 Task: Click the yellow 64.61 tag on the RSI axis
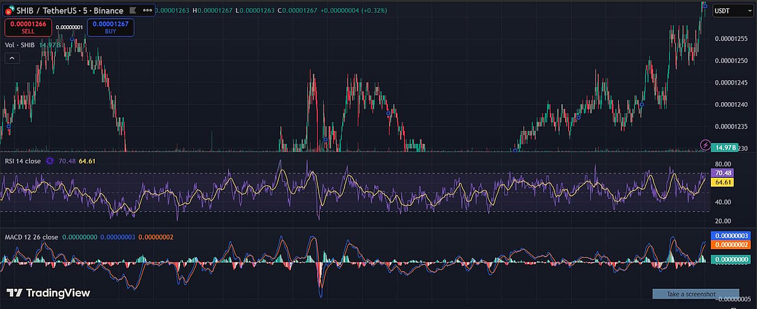point(722,182)
